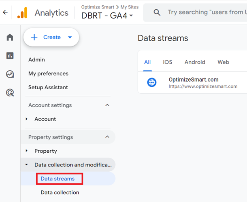247x202 pixels.
Task: Open the Create dropdown arrow
Action: (70, 37)
